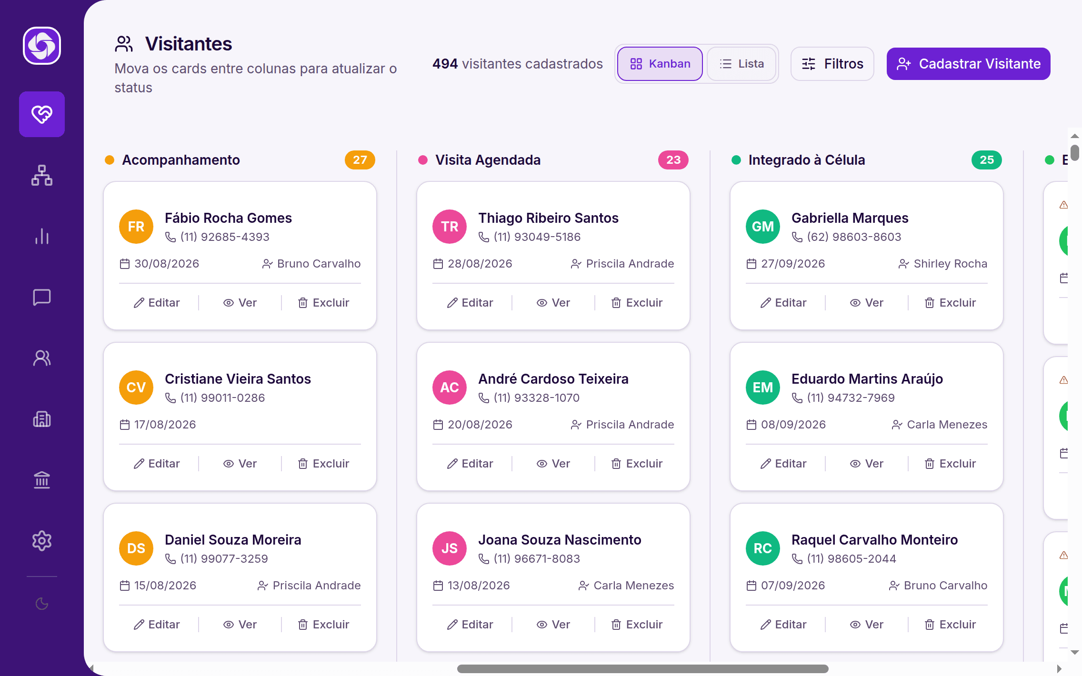The width and height of the screenshot is (1082, 676).
Task: Click the Visita Agendada column header
Action: pyautogui.click(x=488, y=160)
